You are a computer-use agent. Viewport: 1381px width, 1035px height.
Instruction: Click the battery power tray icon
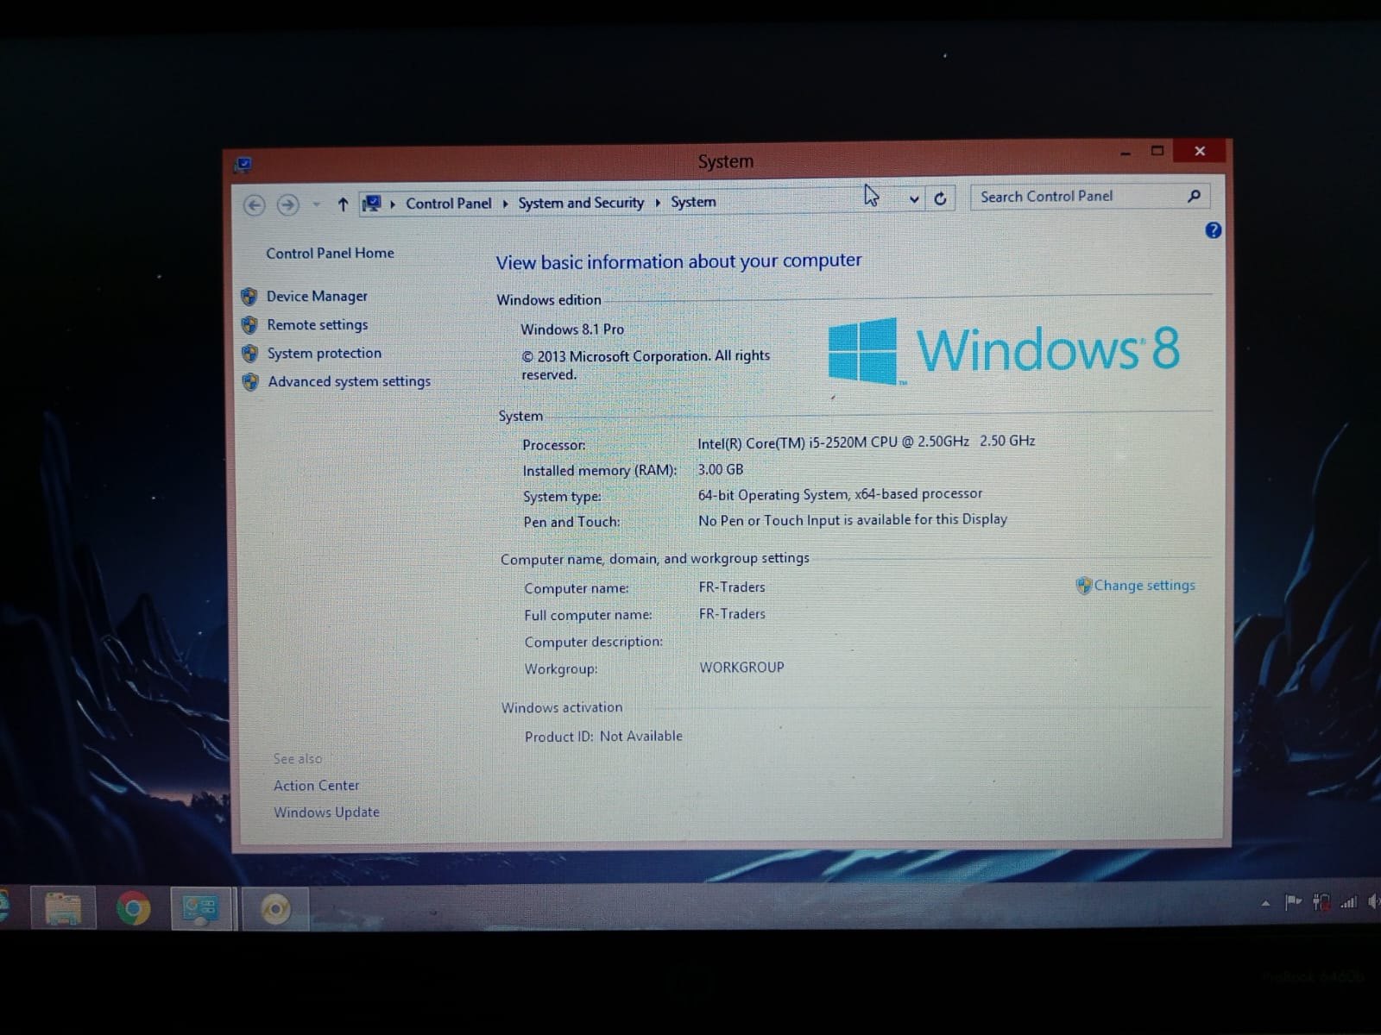tap(1321, 902)
